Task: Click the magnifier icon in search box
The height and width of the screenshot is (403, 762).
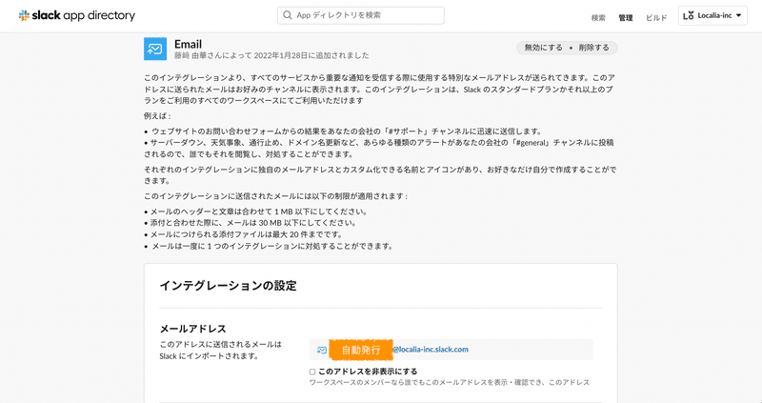Action: pos(288,15)
